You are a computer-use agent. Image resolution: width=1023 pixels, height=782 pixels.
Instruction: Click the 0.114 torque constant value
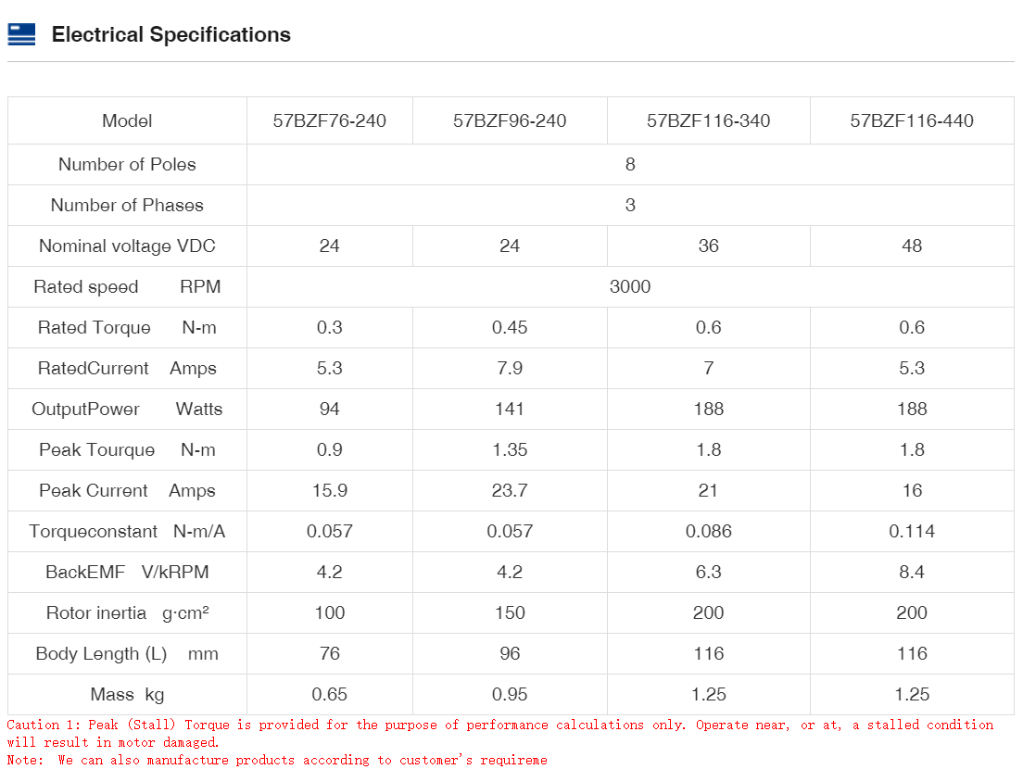pyautogui.click(x=912, y=531)
